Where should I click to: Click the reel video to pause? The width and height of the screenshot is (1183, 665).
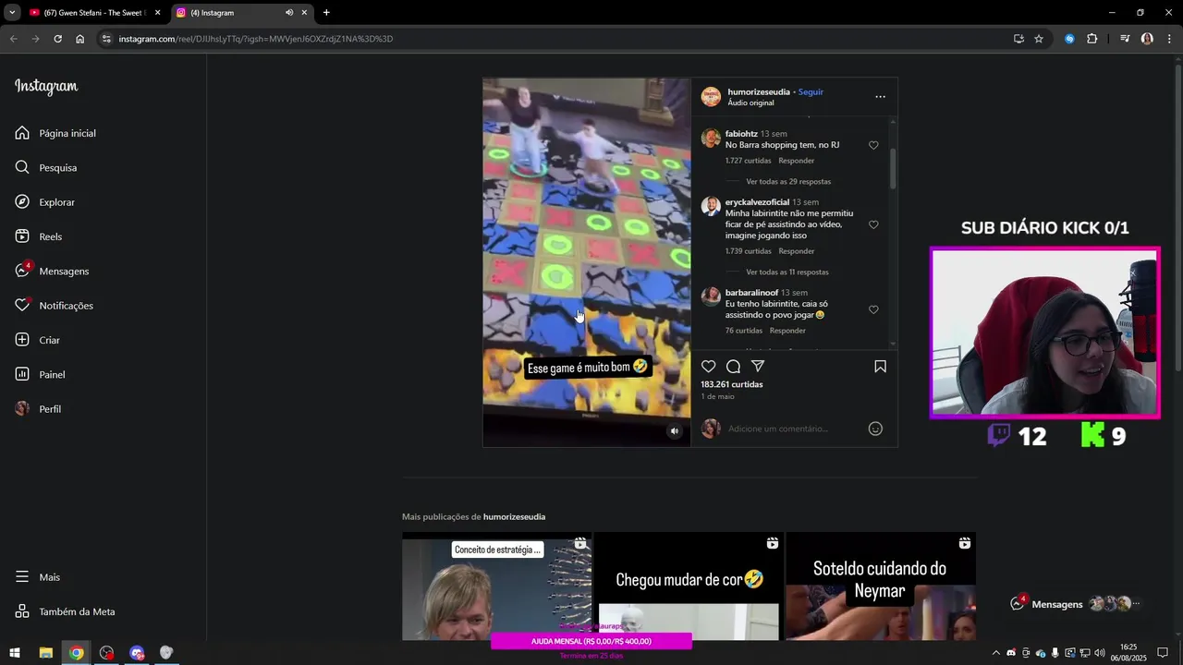point(587,262)
